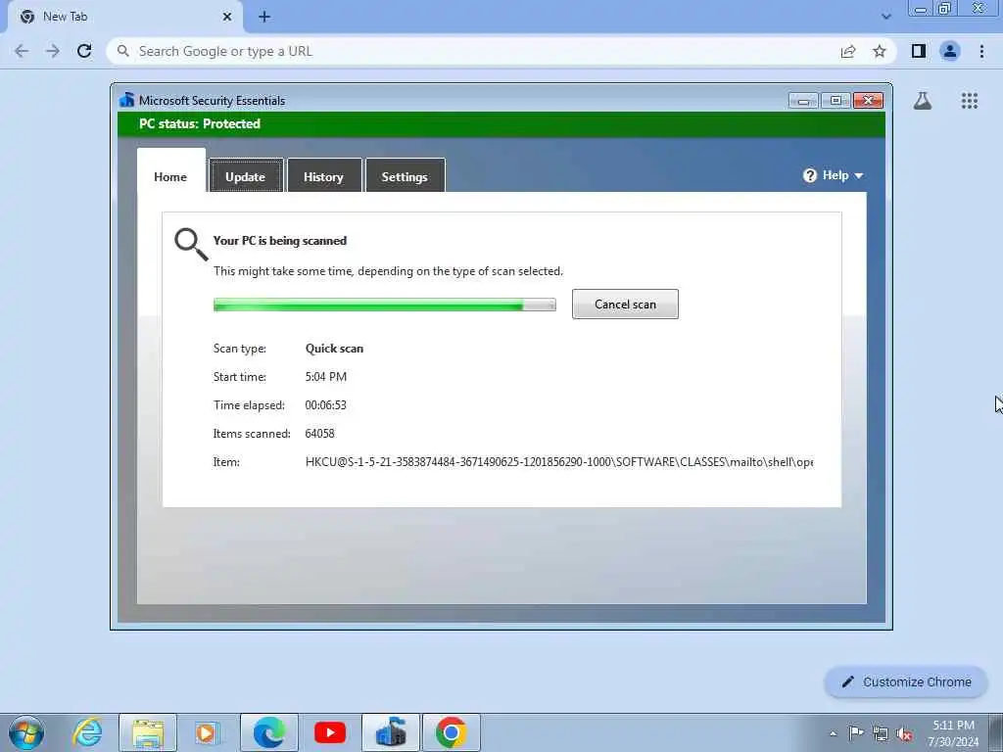The image size is (1003, 752).
Task: Go forward in Chrome browser
Action: (x=53, y=51)
